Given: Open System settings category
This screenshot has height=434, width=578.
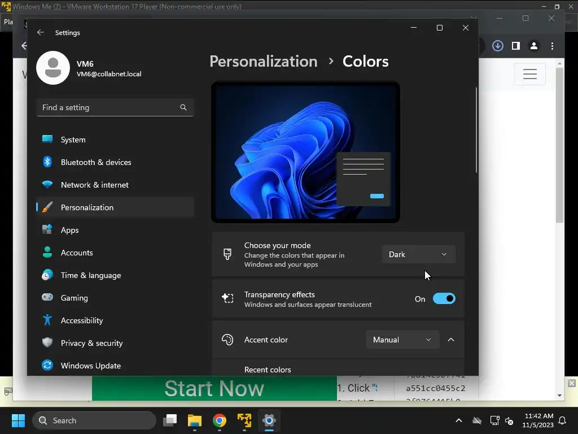Looking at the screenshot, I should [x=115, y=140].
